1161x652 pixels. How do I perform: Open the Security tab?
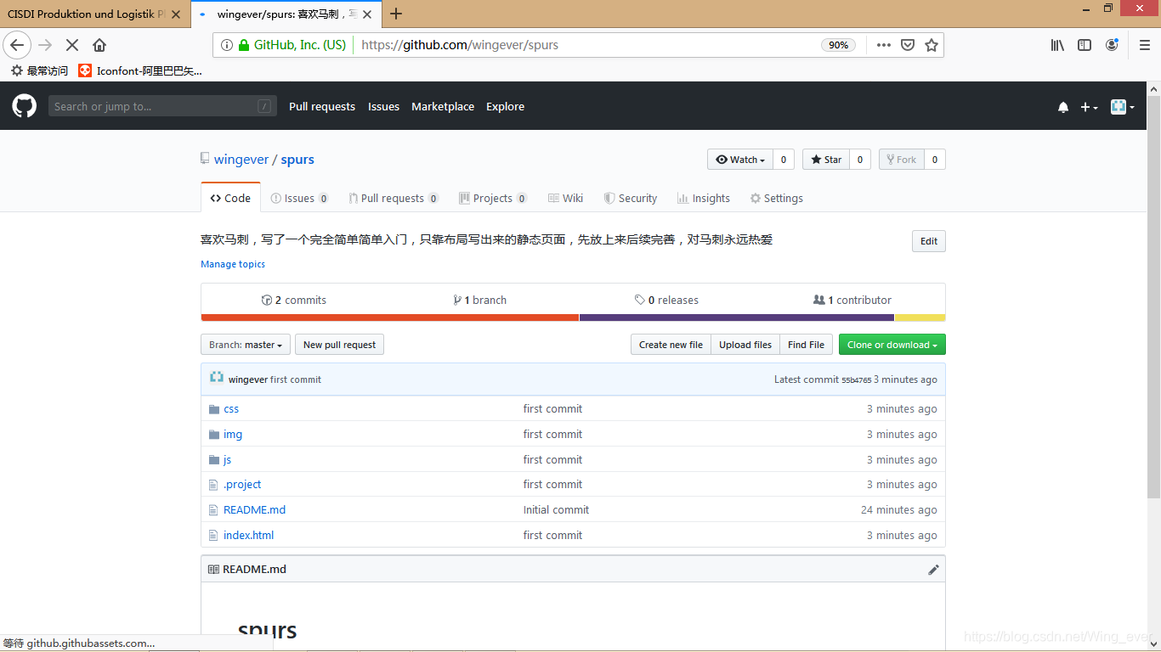pos(631,198)
